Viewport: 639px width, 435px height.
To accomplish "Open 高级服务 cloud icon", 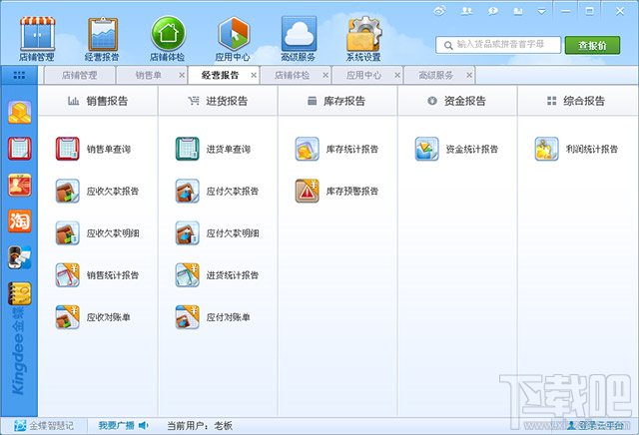I will 299,39.
